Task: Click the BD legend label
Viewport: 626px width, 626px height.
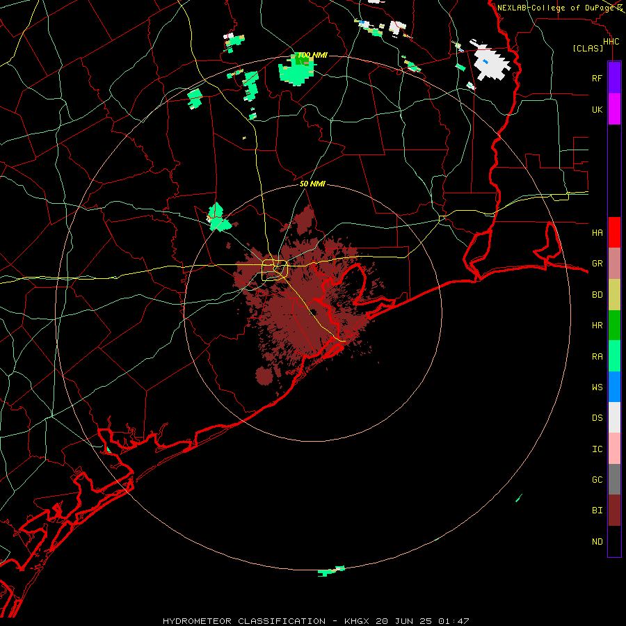Action: coord(597,295)
